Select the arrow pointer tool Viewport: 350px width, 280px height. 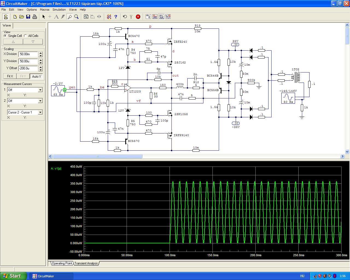pos(43,17)
